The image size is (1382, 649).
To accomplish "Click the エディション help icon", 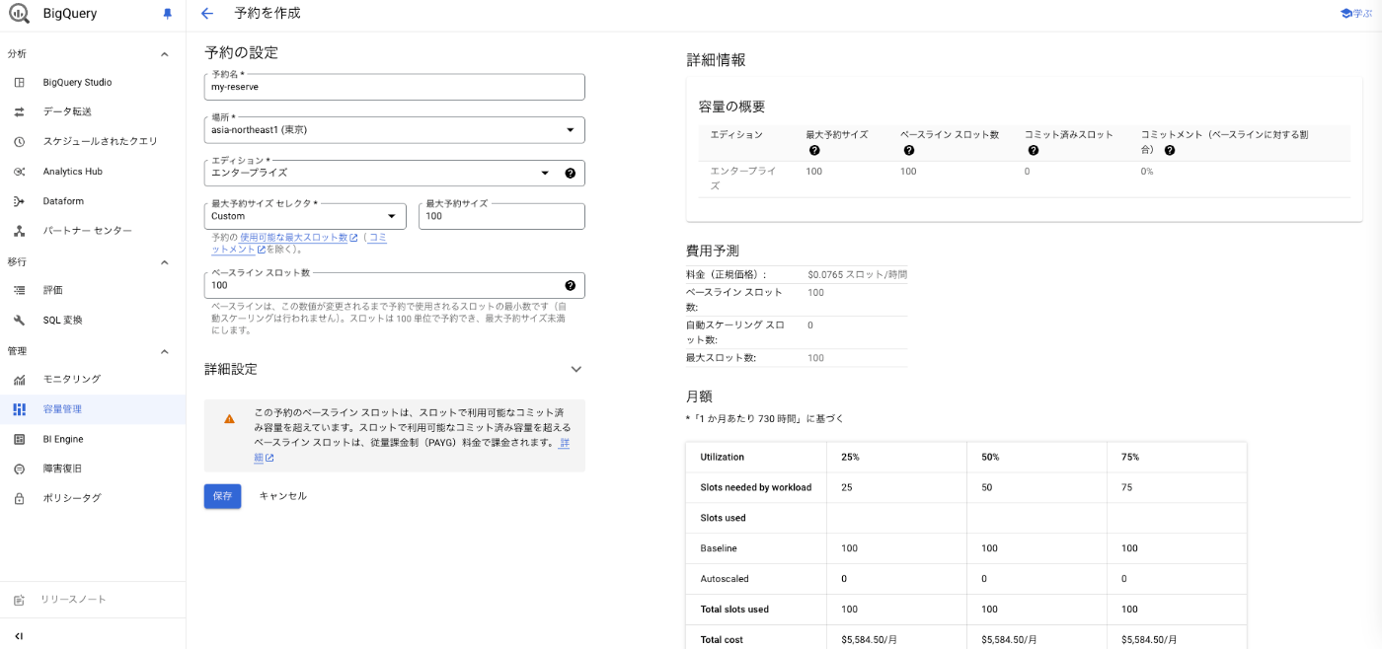I will tap(570, 173).
